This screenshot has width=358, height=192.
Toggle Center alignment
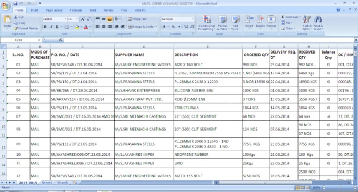(x=104, y=27)
